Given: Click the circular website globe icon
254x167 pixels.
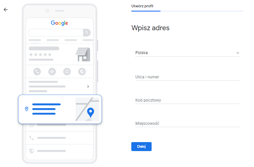Looking at the screenshot, I should 82,71.
